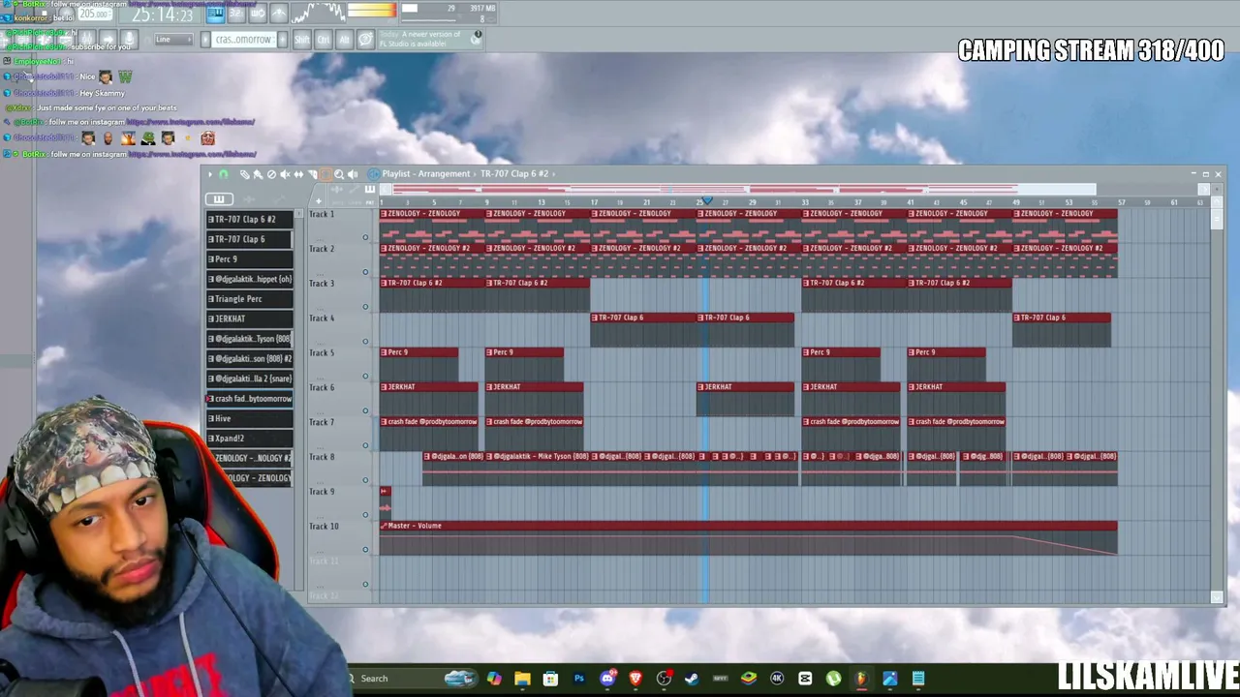Open the TR-707 Clap 6 #2 breadcrumb
This screenshot has width=1240, height=697.
coord(514,174)
